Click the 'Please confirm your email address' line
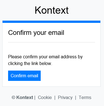This screenshot has width=104, height=106. coord(45,57)
